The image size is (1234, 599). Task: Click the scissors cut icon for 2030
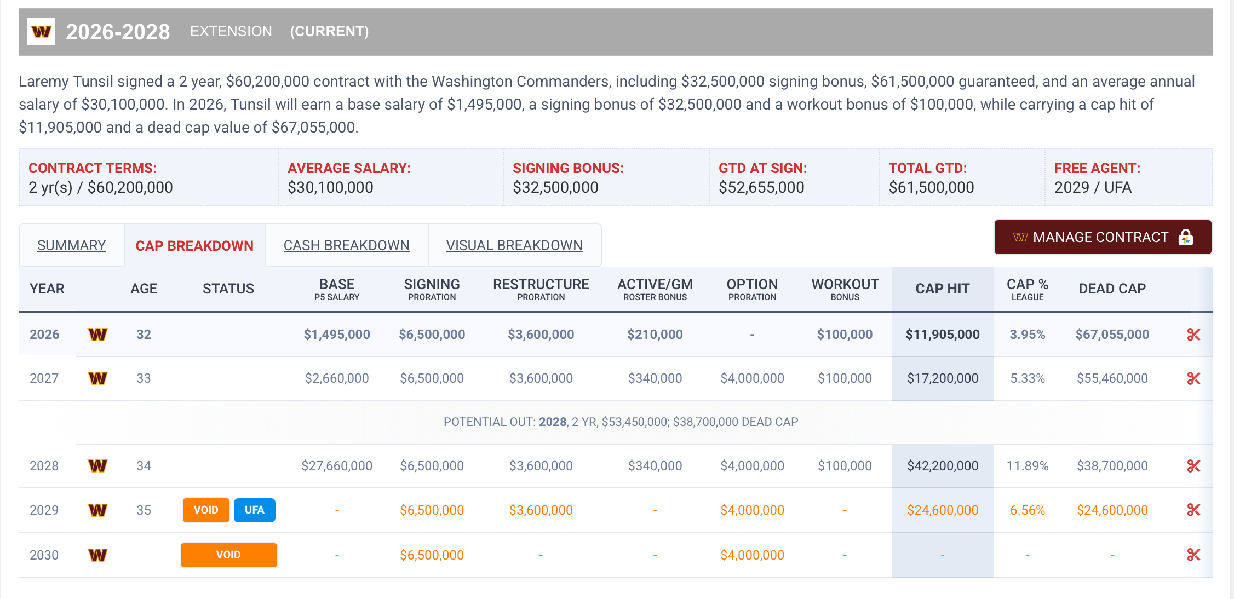pyautogui.click(x=1193, y=555)
